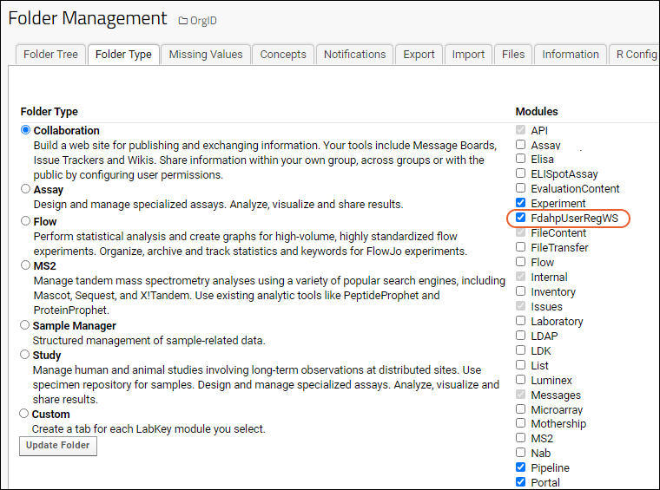Uncheck the Pipeline module checkbox
Screen dimensions: 660x490
pos(521,467)
